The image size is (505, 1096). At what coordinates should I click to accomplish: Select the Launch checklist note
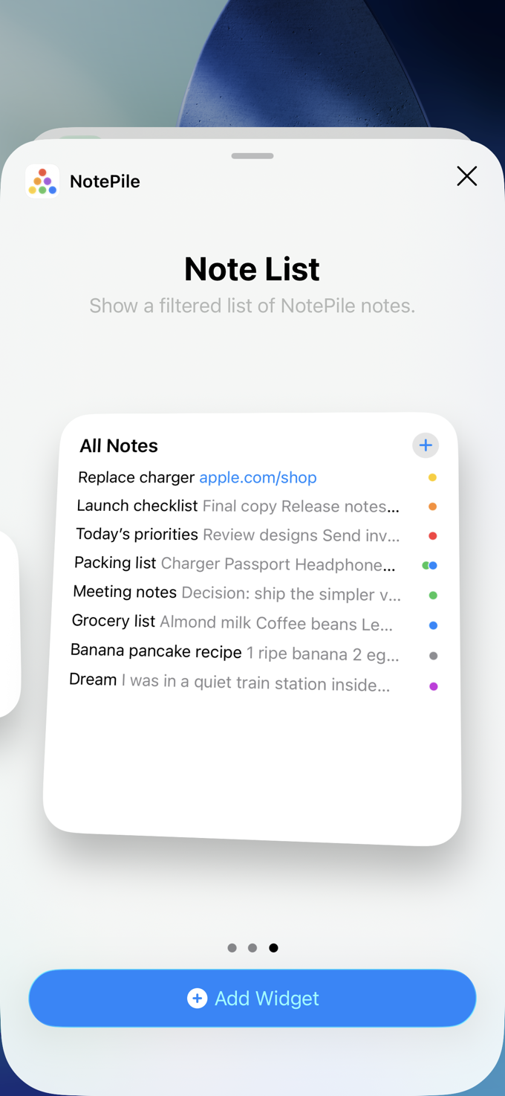256,506
